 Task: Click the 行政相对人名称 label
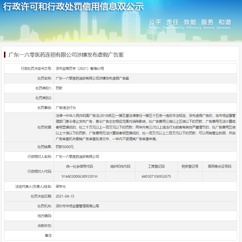40,157
